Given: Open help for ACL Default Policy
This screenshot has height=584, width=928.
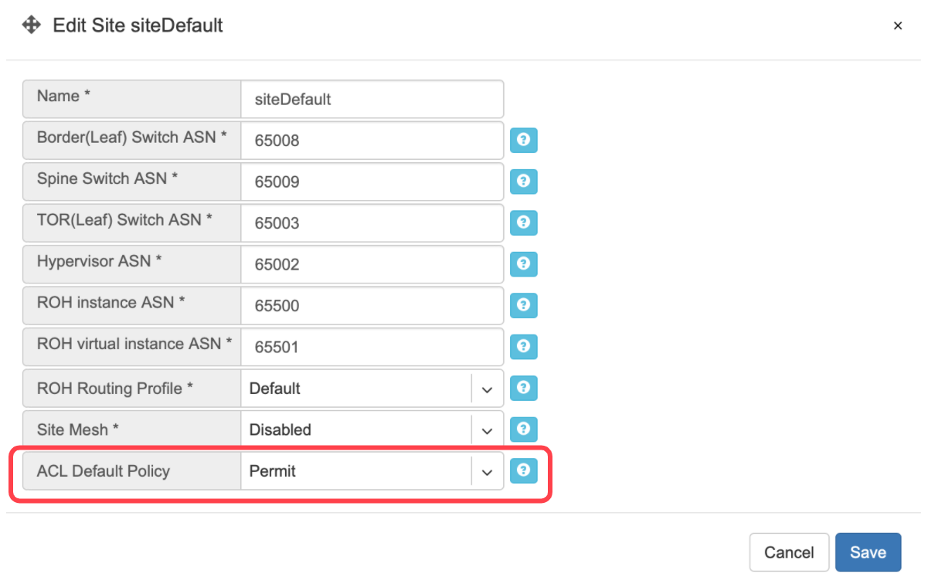Looking at the screenshot, I should (x=523, y=470).
